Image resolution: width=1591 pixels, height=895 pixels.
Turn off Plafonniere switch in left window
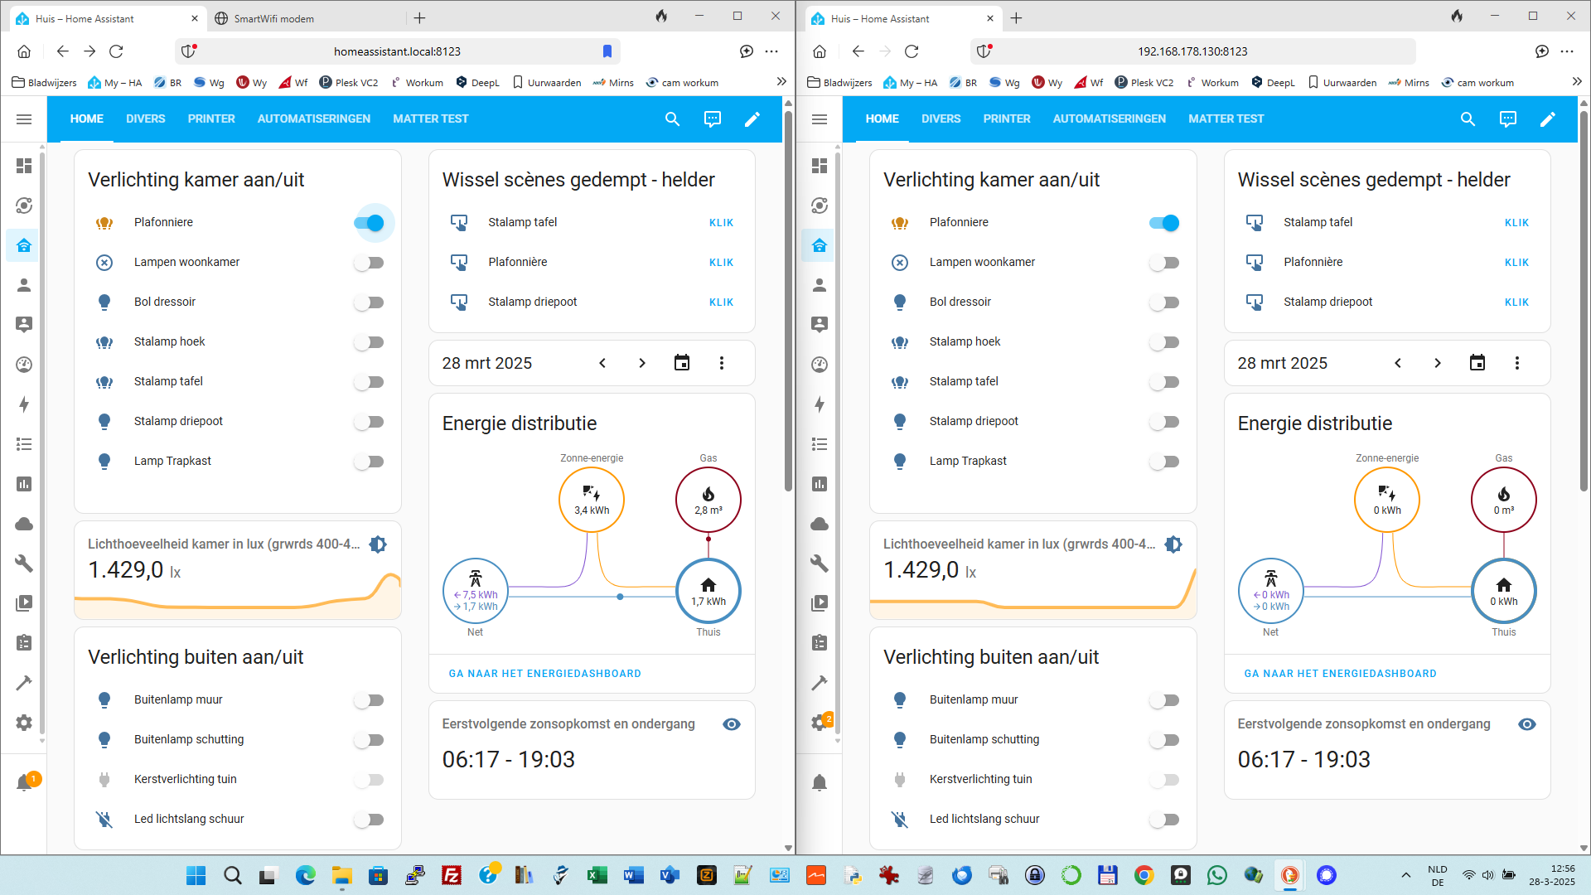pyautogui.click(x=369, y=223)
